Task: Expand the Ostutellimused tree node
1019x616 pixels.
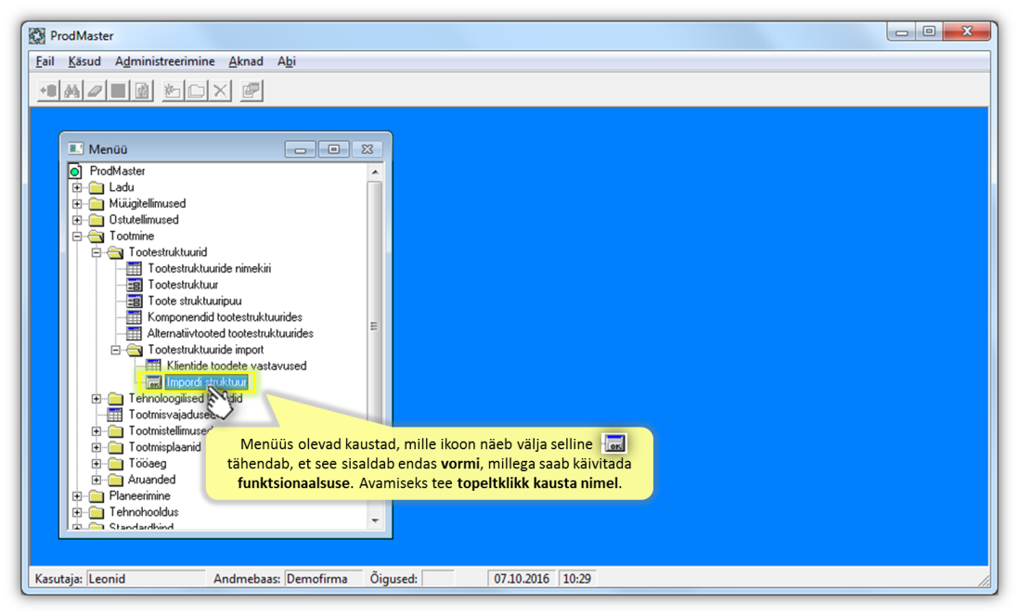Action: coord(77,220)
